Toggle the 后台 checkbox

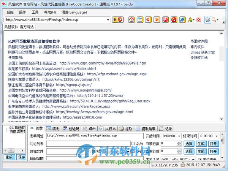tap(133, 144)
